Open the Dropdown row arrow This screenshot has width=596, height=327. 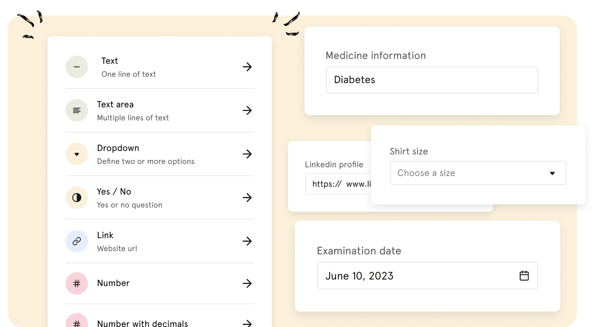coord(247,154)
